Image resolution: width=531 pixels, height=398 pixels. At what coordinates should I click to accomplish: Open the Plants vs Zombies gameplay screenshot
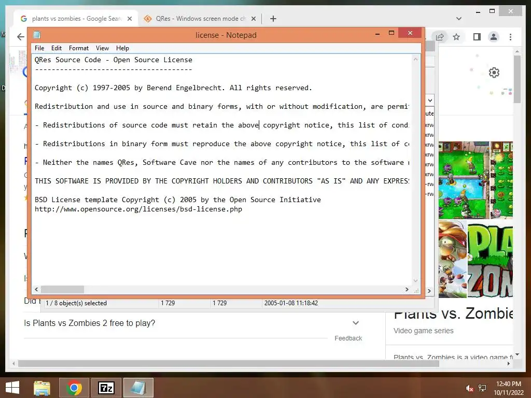pos(464,180)
